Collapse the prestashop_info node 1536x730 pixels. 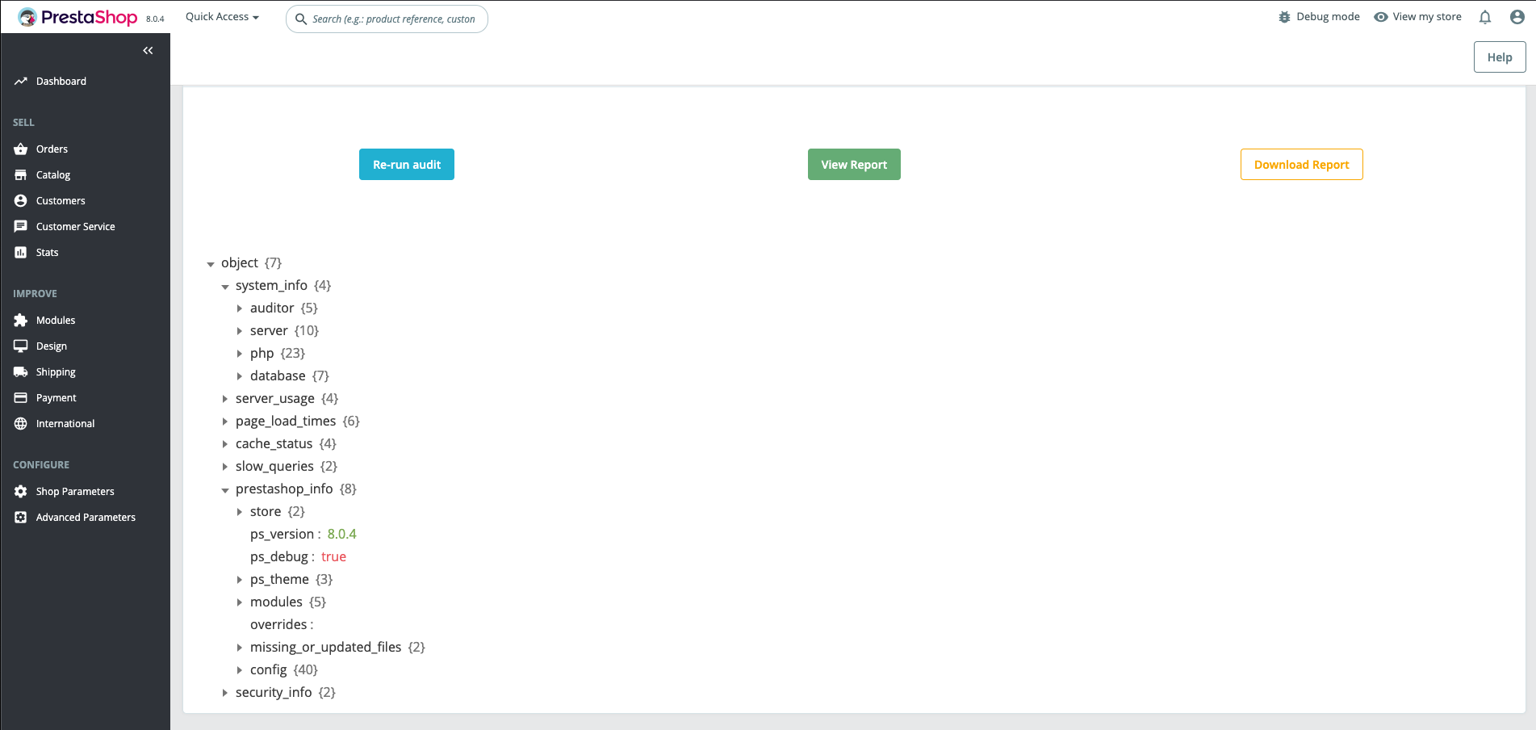[x=225, y=489]
